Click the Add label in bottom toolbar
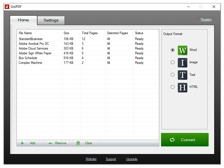The width and height of the screenshot is (224, 168). [32, 143]
